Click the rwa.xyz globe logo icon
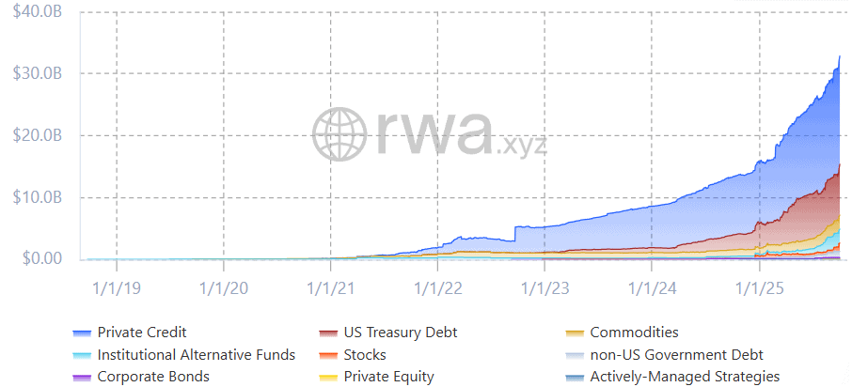Image resolution: width=852 pixels, height=387 pixels. coord(340,134)
